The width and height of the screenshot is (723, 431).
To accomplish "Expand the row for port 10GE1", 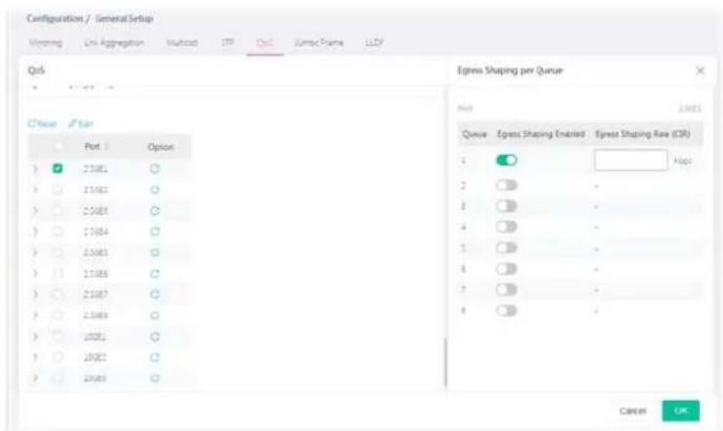I will tap(35, 336).
